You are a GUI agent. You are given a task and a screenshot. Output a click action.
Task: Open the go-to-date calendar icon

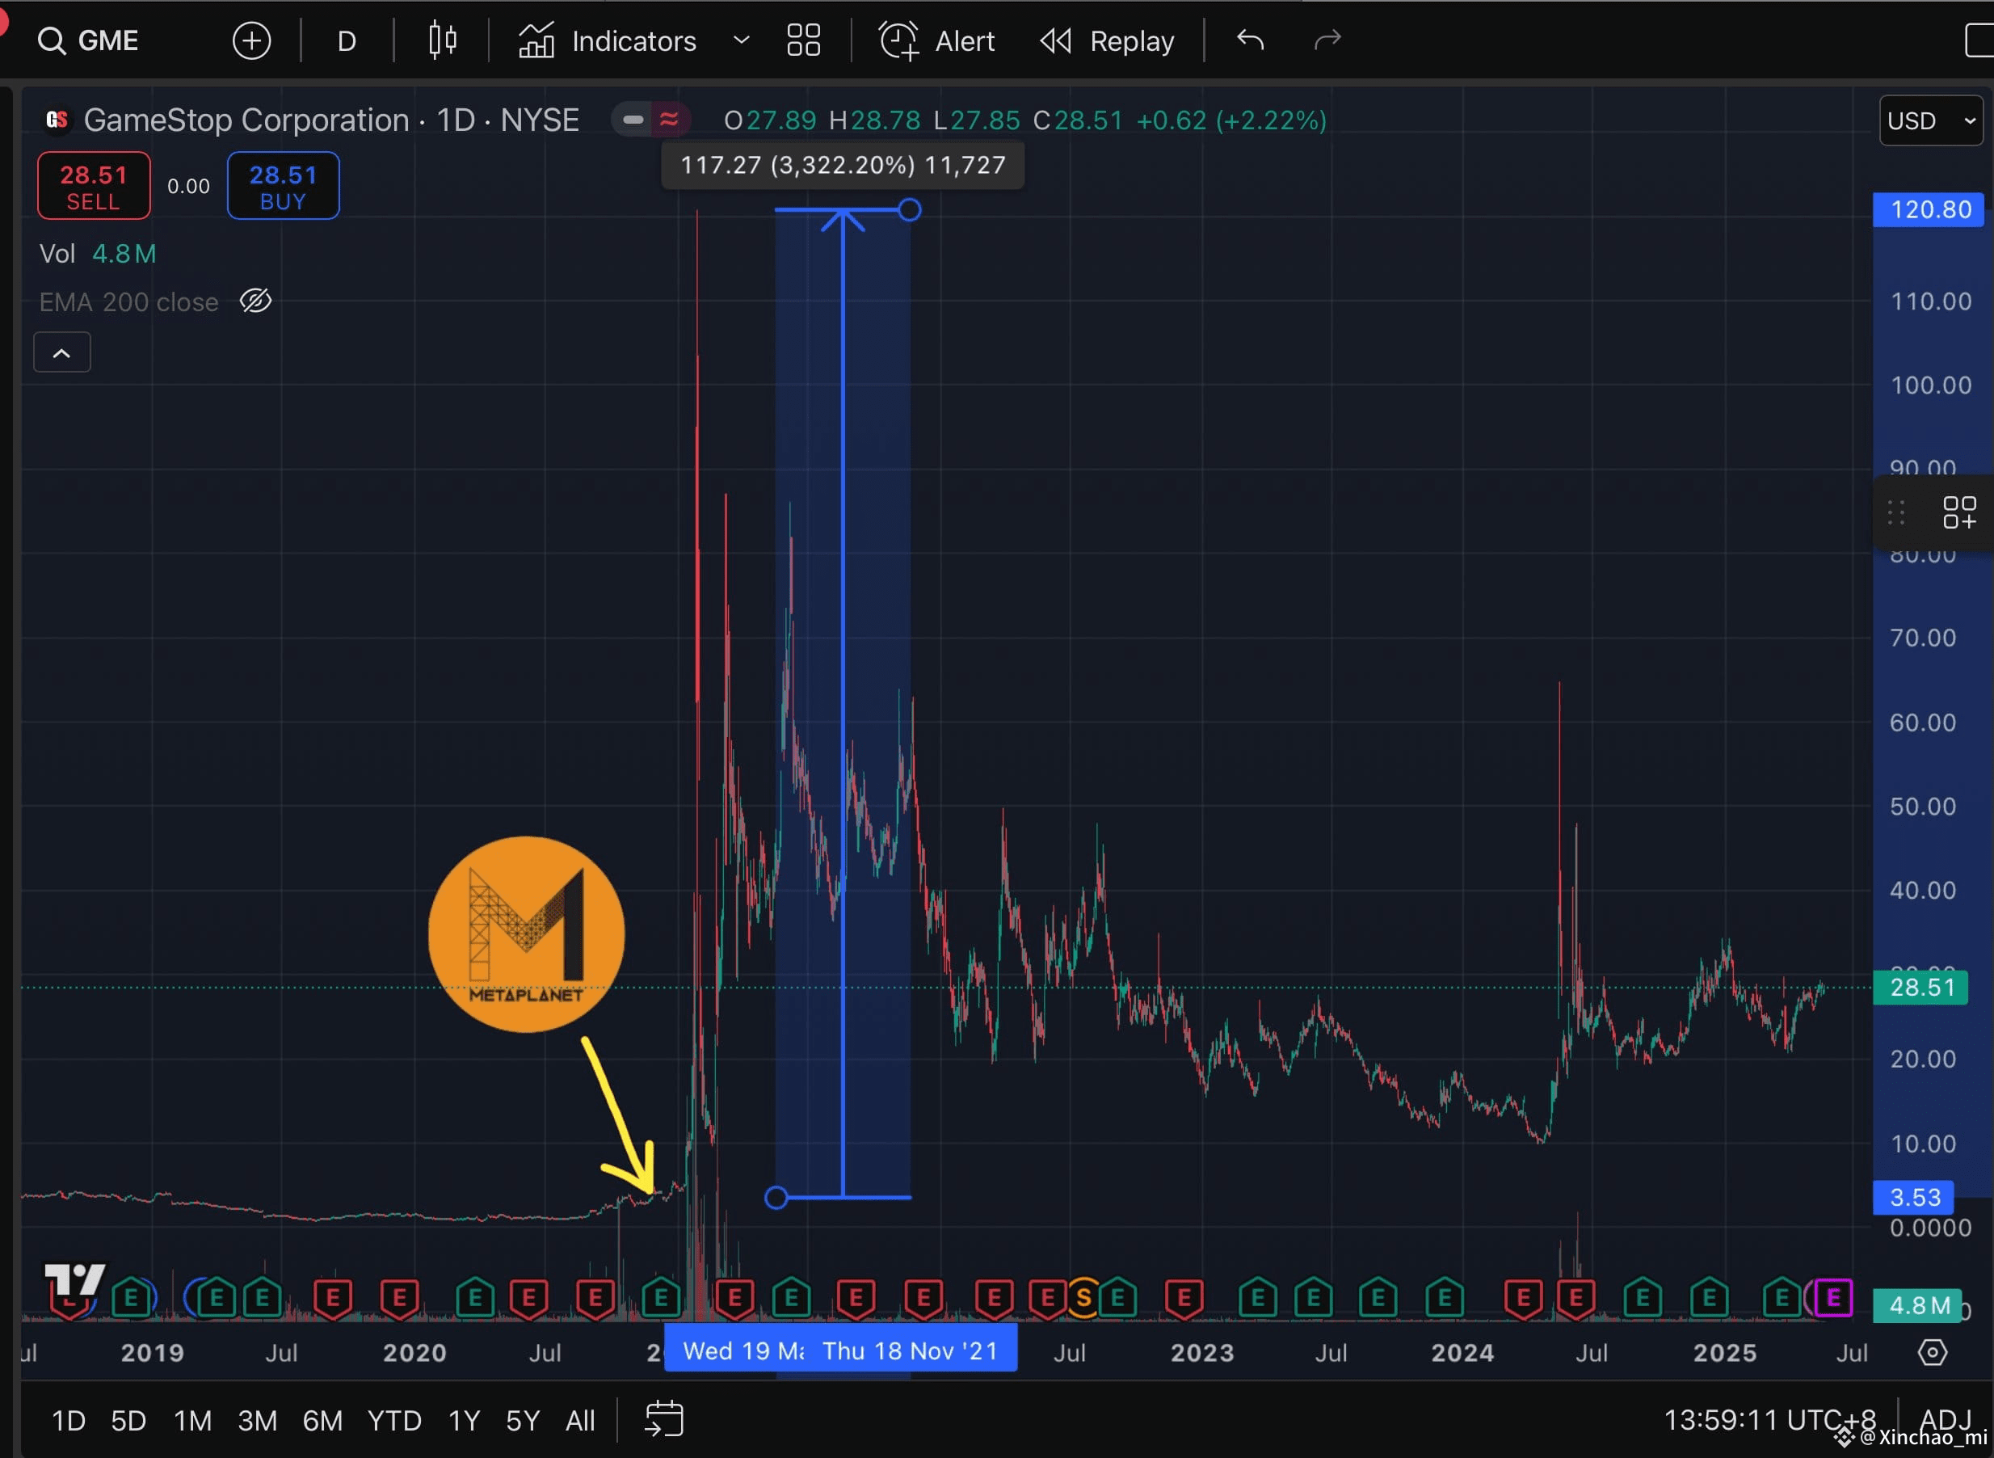pos(663,1418)
